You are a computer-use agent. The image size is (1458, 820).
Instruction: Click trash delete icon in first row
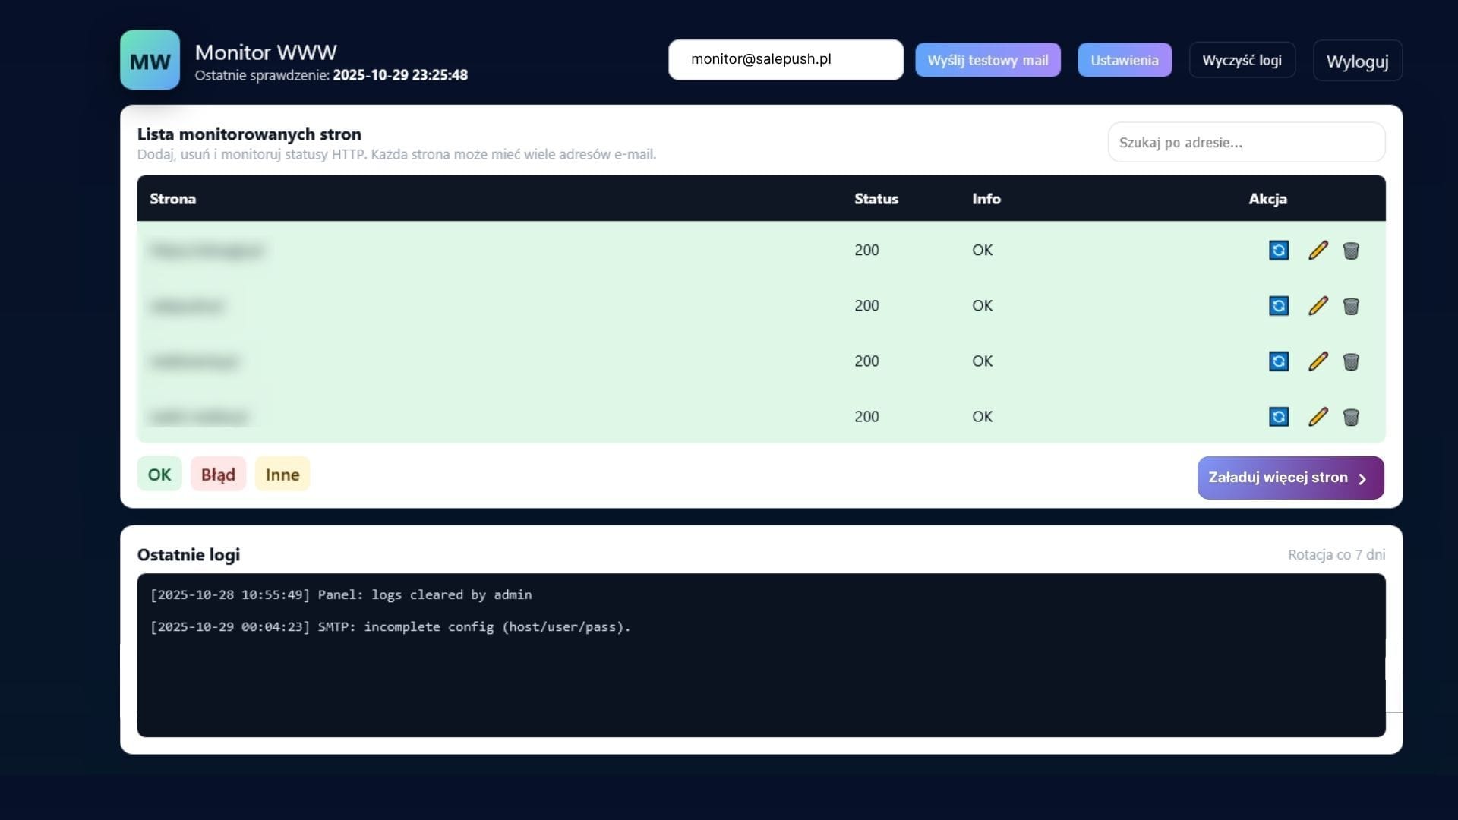pos(1351,251)
